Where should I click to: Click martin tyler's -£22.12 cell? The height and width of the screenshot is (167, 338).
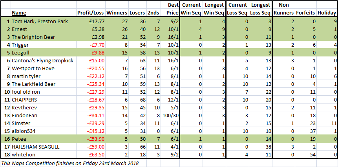click(91, 76)
